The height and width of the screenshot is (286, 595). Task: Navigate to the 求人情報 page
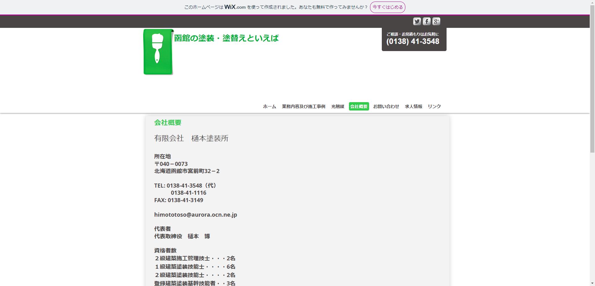pyautogui.click(x=413, y=106)
